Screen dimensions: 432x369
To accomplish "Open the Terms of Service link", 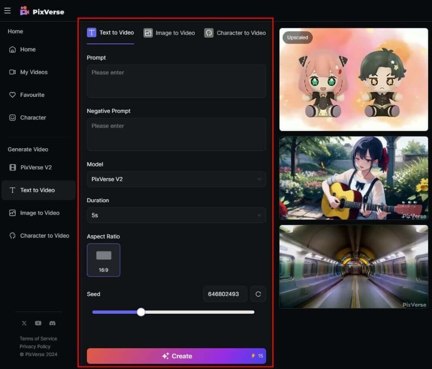I will click(x=38, y=338).
